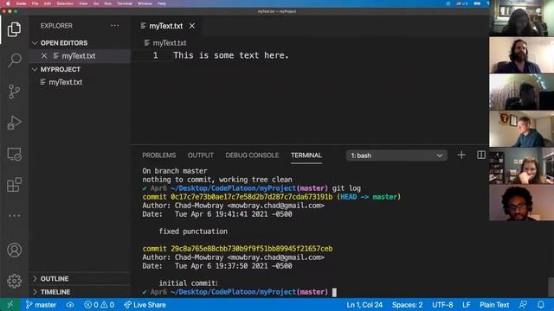Image resolution: width=554 pixels, height=311 pixels.
Task: Open the Extensions view
Action: click(x=14, y=185)
